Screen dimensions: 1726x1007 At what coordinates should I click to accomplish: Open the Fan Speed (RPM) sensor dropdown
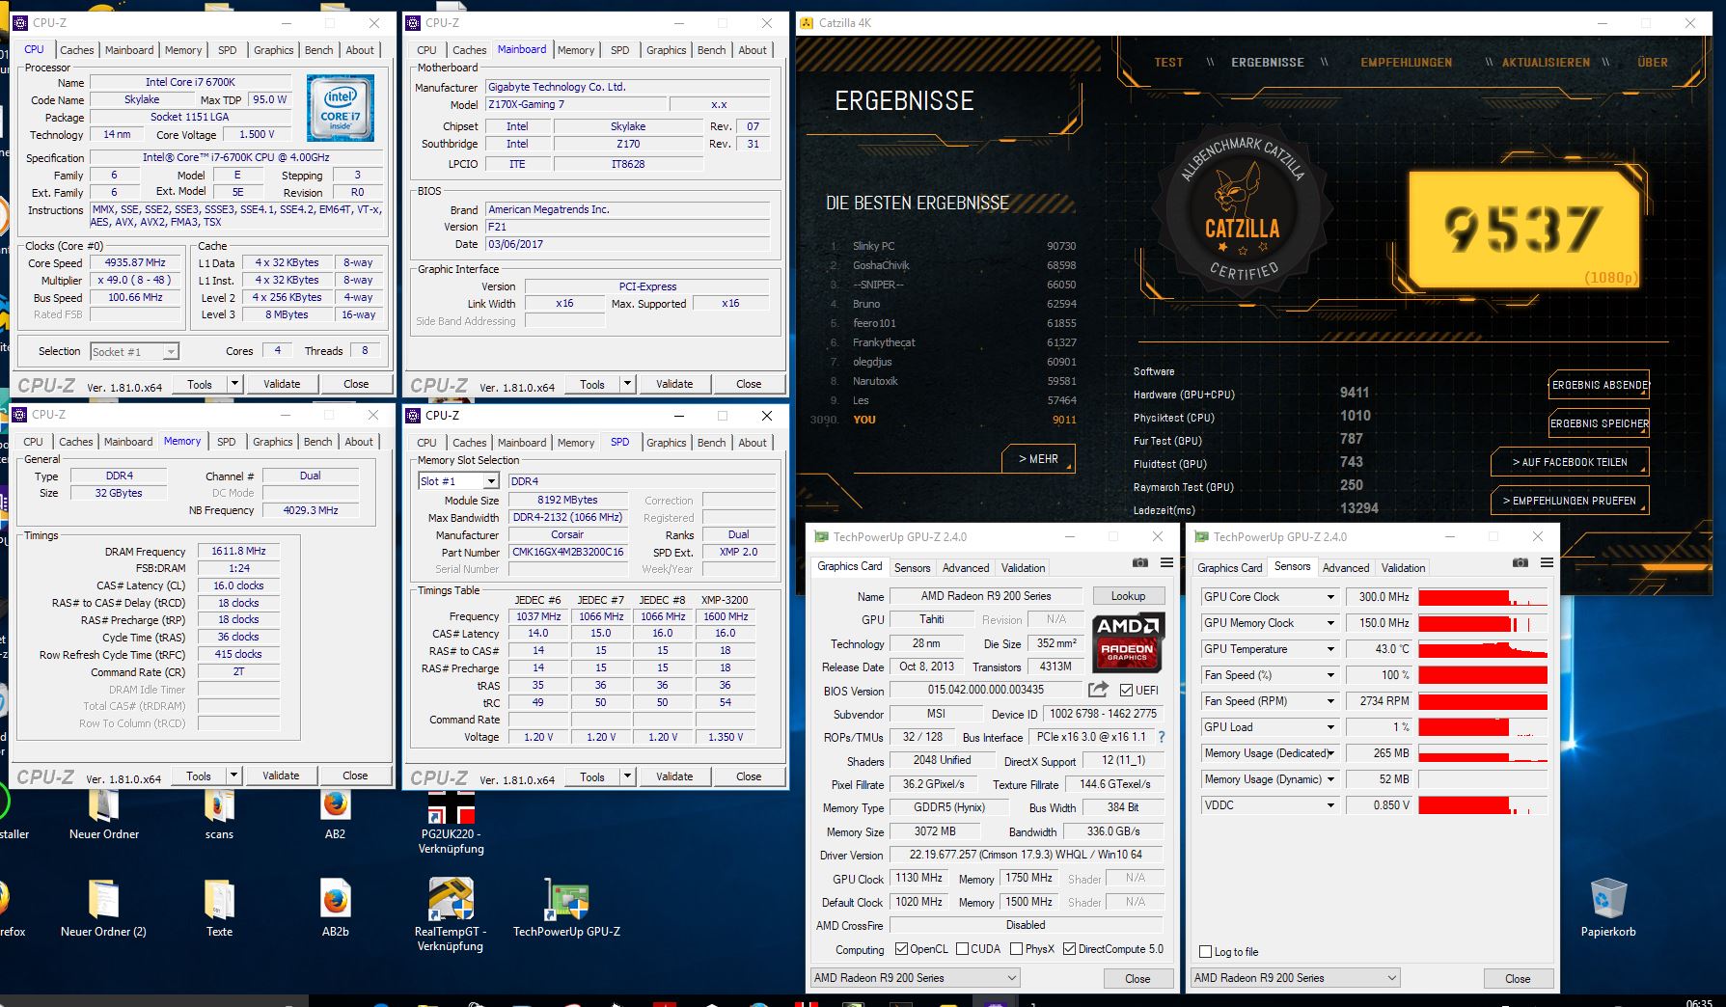point(1330,701)
